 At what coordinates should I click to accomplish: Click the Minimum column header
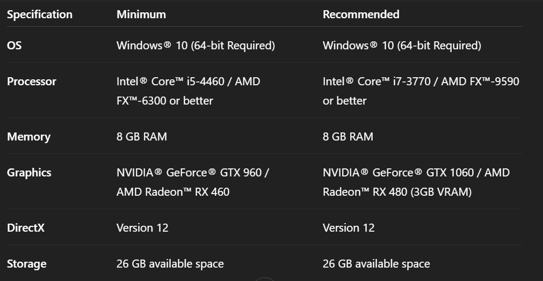point(141,14)
